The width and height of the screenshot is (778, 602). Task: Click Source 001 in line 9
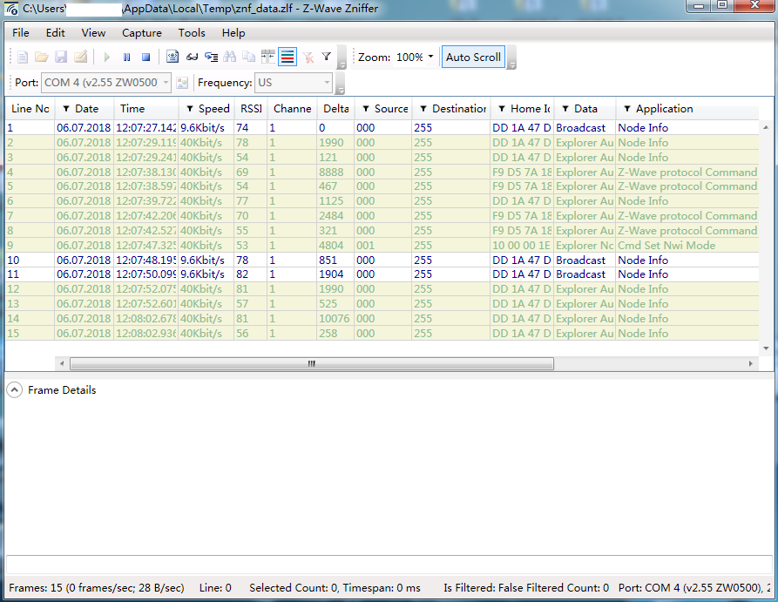[x=365, y=245]
